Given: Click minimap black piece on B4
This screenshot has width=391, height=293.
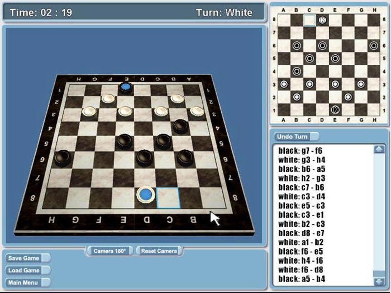Looking at the screenshot, I should tap(297, 71).
